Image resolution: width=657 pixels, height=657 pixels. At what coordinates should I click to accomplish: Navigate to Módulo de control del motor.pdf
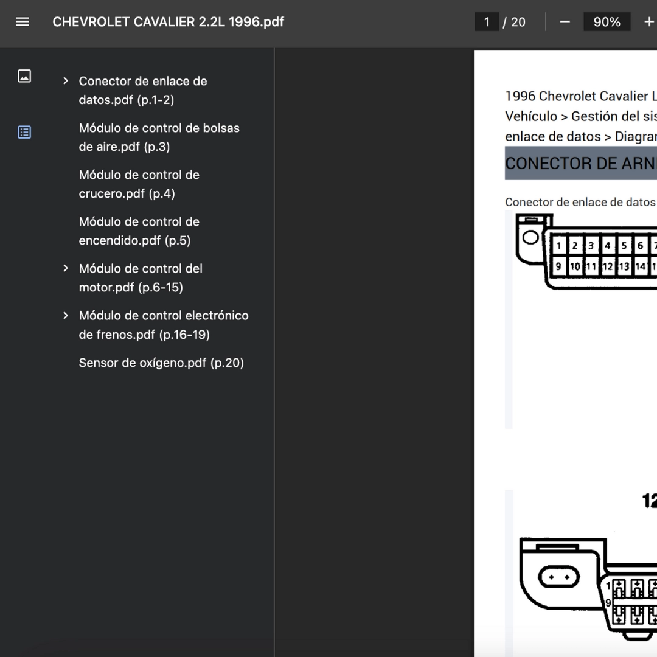141,277
